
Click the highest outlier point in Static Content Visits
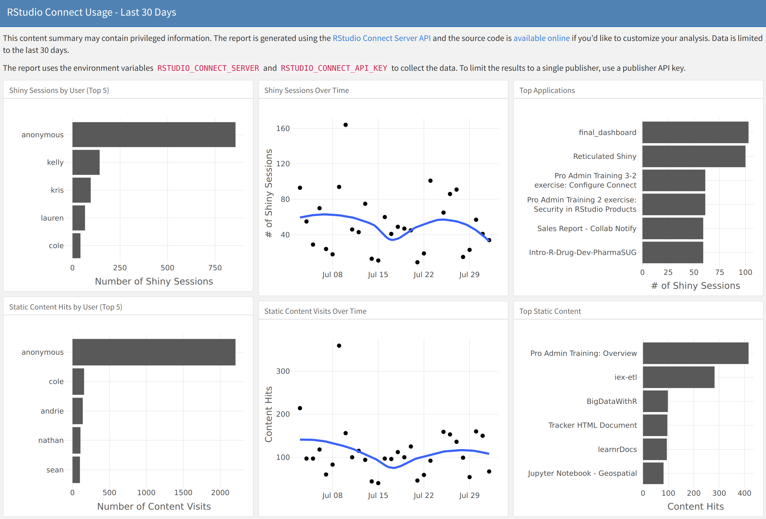(339, 345)
